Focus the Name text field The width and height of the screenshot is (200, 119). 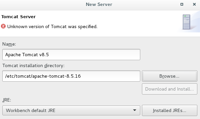[71, 55]
